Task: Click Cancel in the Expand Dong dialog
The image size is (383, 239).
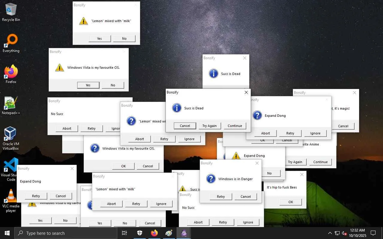Action: pos(61,196)
